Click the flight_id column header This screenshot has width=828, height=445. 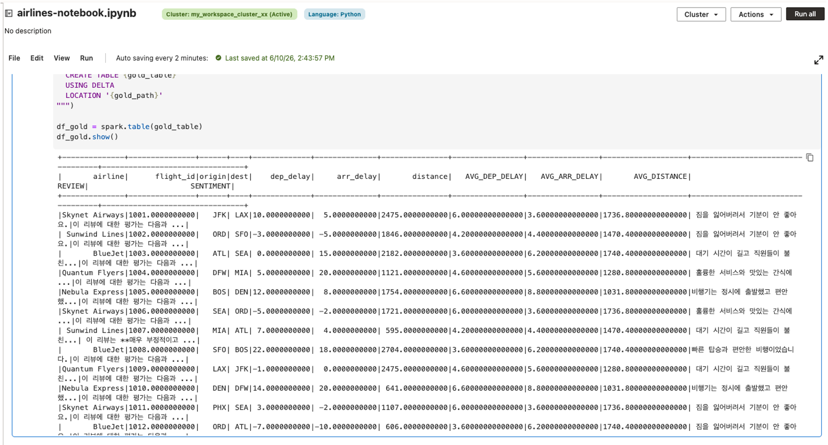175,176
